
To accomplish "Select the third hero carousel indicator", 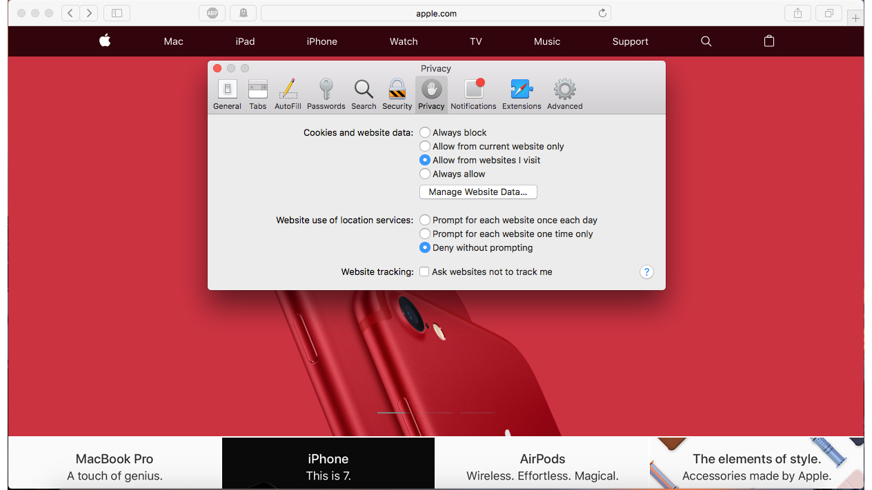I will click(477, 412).
